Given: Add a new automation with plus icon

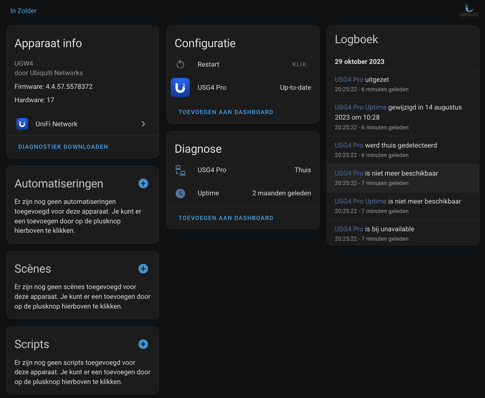Looking at the screenshot, I should pyautogui.click(x=143, y=183).
